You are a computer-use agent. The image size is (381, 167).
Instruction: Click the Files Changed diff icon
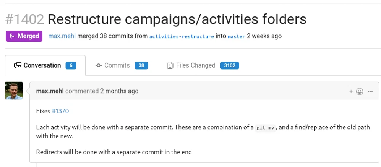point(170,66)
